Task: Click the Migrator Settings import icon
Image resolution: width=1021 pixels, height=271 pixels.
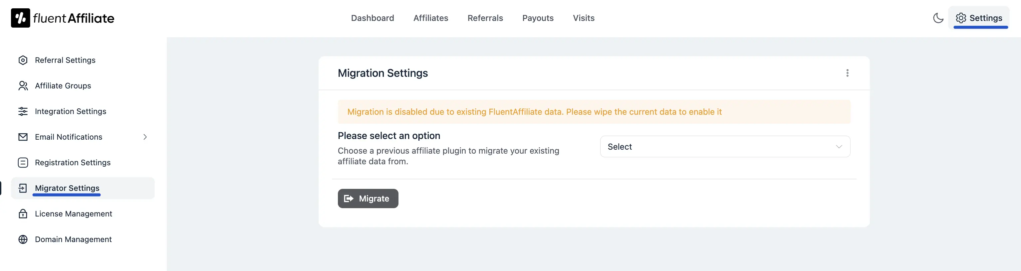Action: (x=23, y=188)
